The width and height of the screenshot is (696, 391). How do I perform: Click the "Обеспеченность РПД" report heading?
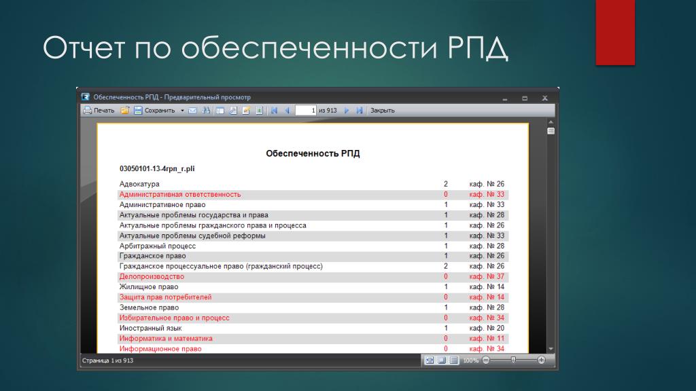(313, 153)
